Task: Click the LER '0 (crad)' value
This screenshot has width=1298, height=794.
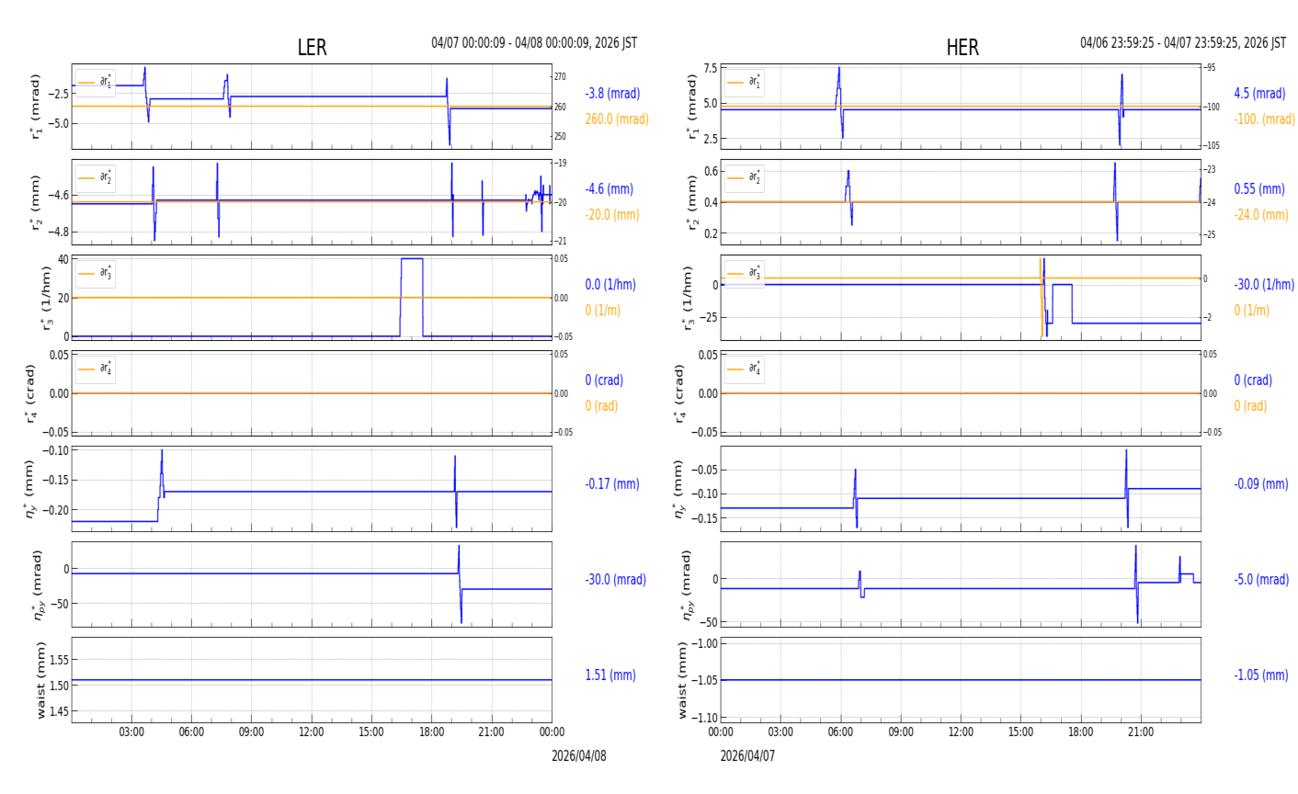Action: 604,380
